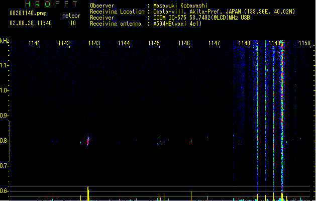Click the 0.6 frequency axis label
The image size is (316, 201).
[x=4, y=191]
